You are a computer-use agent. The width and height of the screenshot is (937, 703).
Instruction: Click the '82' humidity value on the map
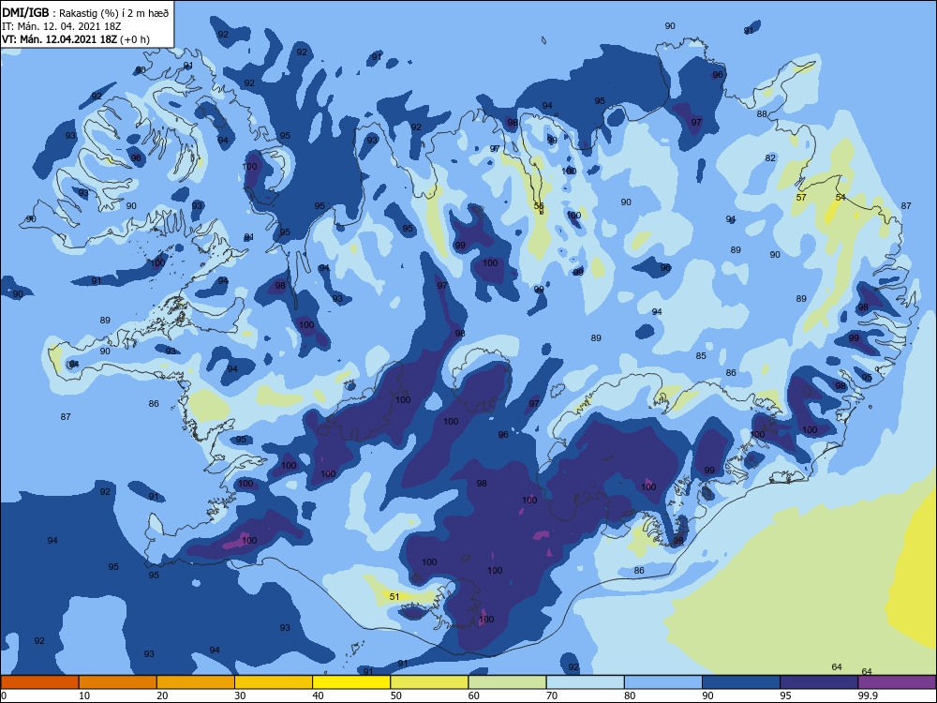tap(770, 157)
